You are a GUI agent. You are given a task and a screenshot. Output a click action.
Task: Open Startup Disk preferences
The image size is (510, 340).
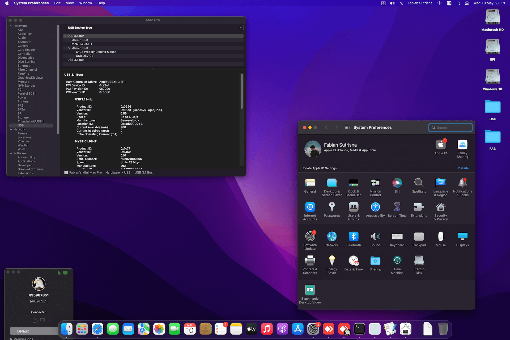point(419,265)
